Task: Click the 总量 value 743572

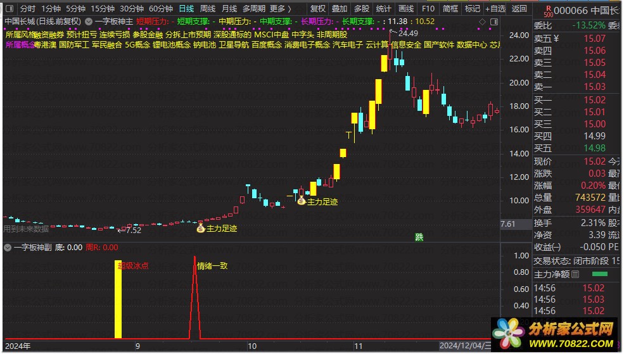Action: click(x=590, y=198)
